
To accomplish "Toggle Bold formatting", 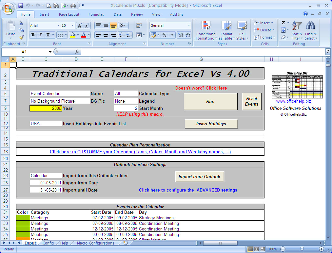I will [x=33, y=35].
